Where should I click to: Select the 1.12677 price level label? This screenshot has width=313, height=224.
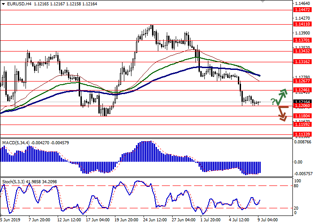tap(302, 81)
